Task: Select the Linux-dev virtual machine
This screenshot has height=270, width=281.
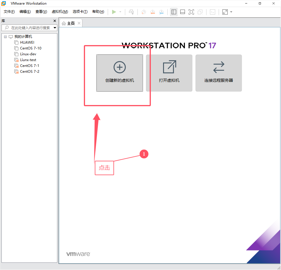Action: click(28, 54)
